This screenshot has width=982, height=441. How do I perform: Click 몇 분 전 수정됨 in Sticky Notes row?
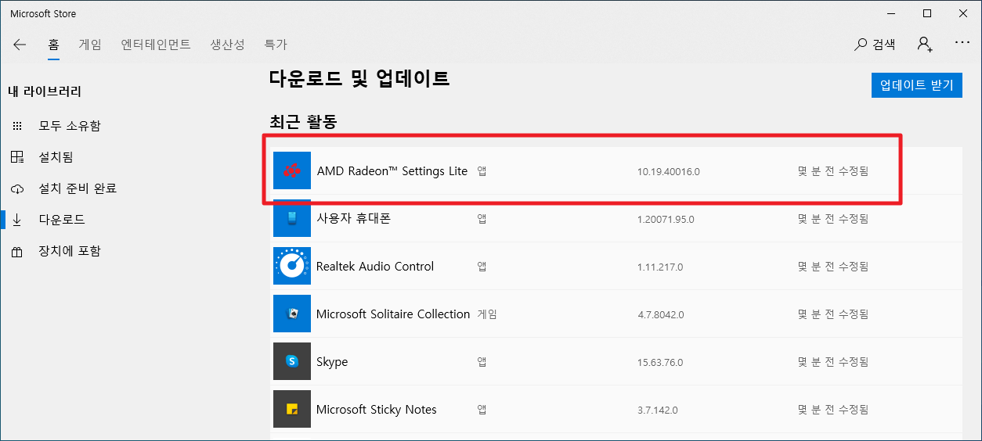pos(833,410)
